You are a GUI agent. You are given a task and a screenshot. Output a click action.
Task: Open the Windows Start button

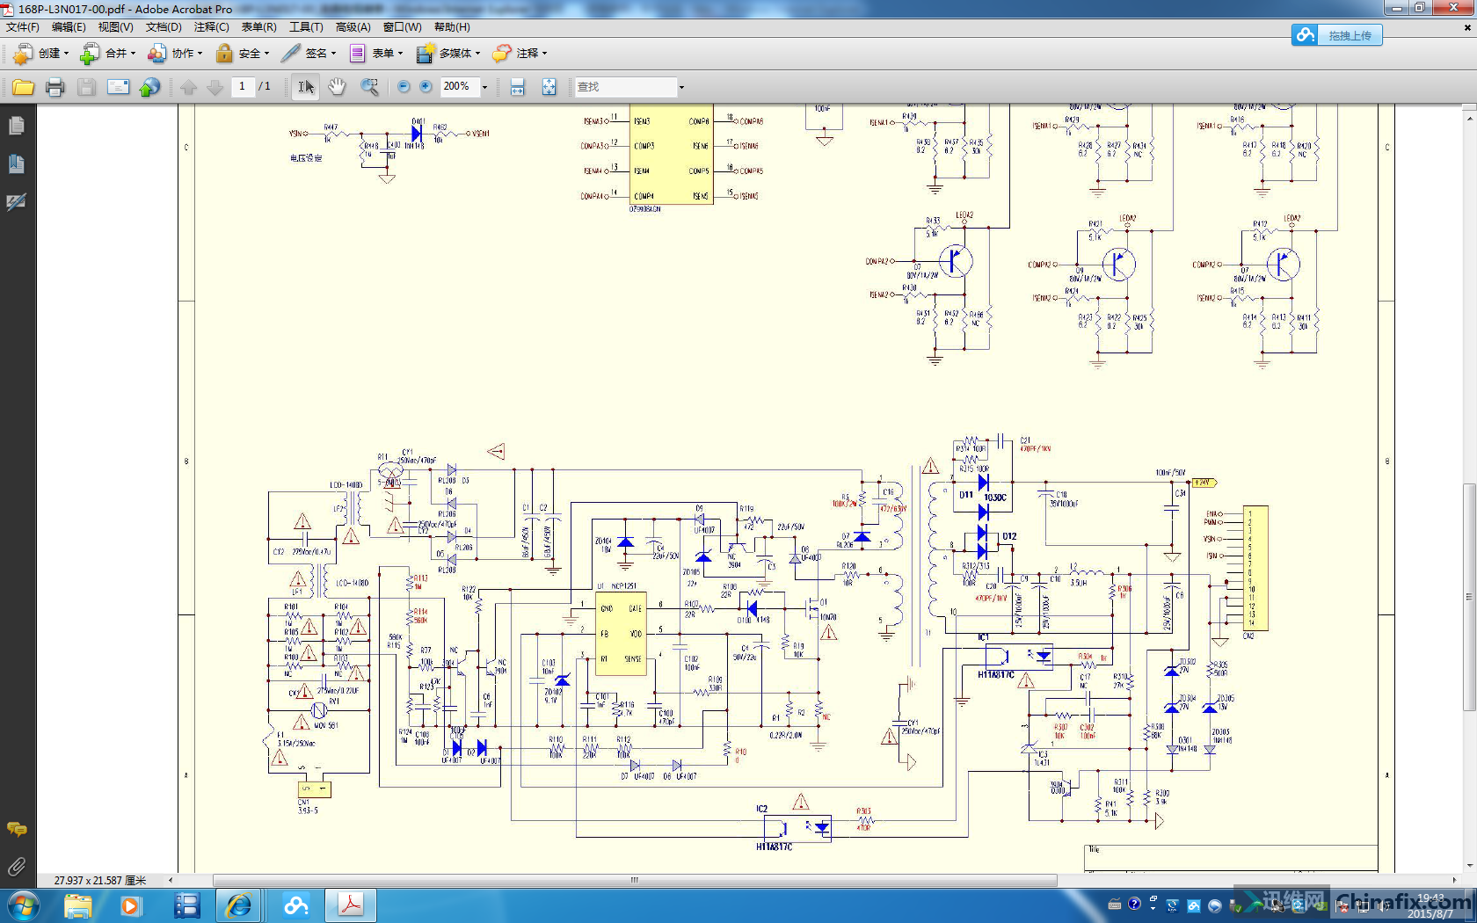pos(22,905)
